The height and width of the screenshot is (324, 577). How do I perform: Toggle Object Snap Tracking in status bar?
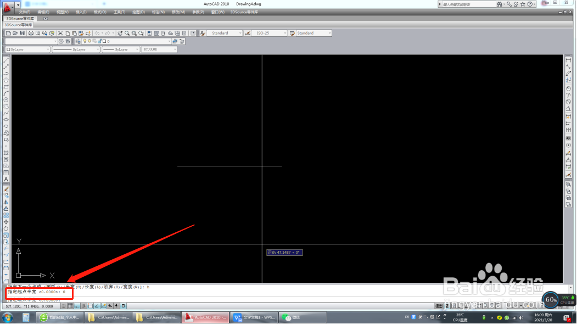(97, 305)
